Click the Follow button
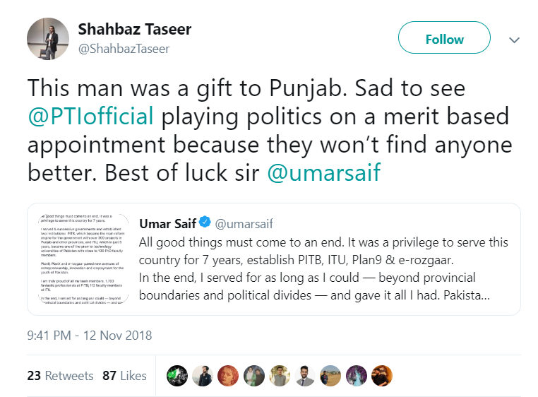 pyautogui.click(x=444, y=39)
